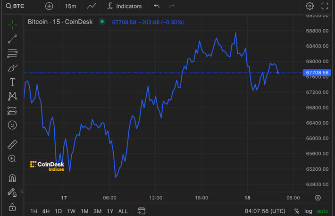Screen dimensions: 335x216
Task: Select the ruler measure tool
Action: [x=12, y=144]
